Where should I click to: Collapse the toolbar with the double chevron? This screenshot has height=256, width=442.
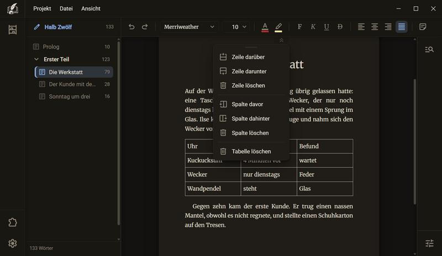coord(281,41)
